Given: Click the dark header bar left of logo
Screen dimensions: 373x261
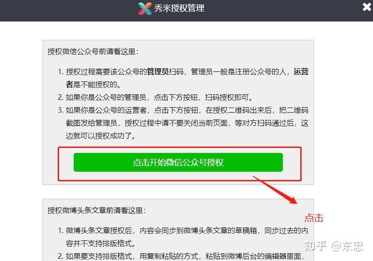Looking at the screenshot, I should 69,11.
